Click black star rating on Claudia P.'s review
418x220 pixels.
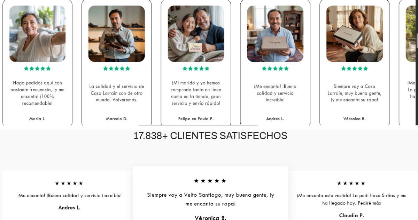351,183
